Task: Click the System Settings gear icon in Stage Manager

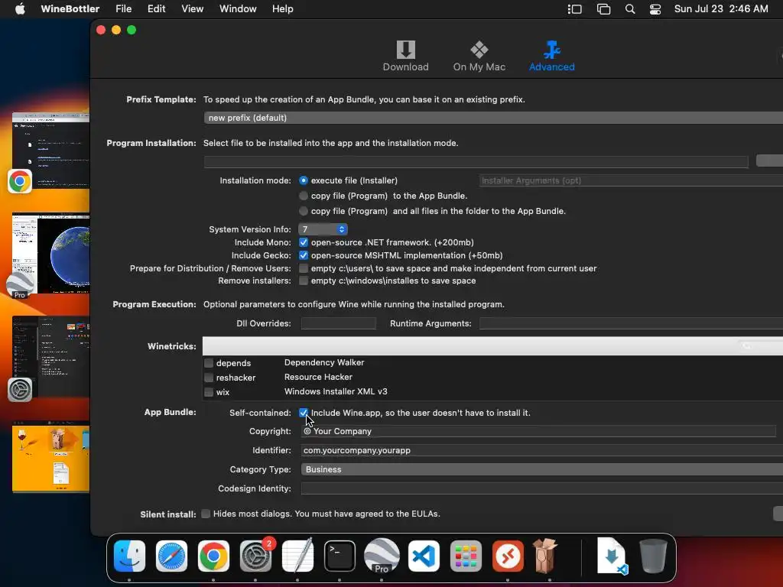Action: (x=20, y=390)
